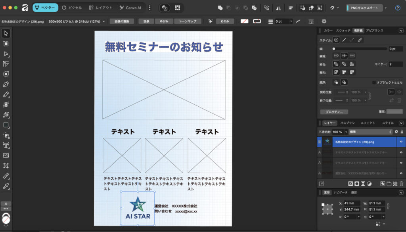This screenshot has height=232, width=406.
Task: Choose the Rectangle shape tool
Action: coord(6,125)
